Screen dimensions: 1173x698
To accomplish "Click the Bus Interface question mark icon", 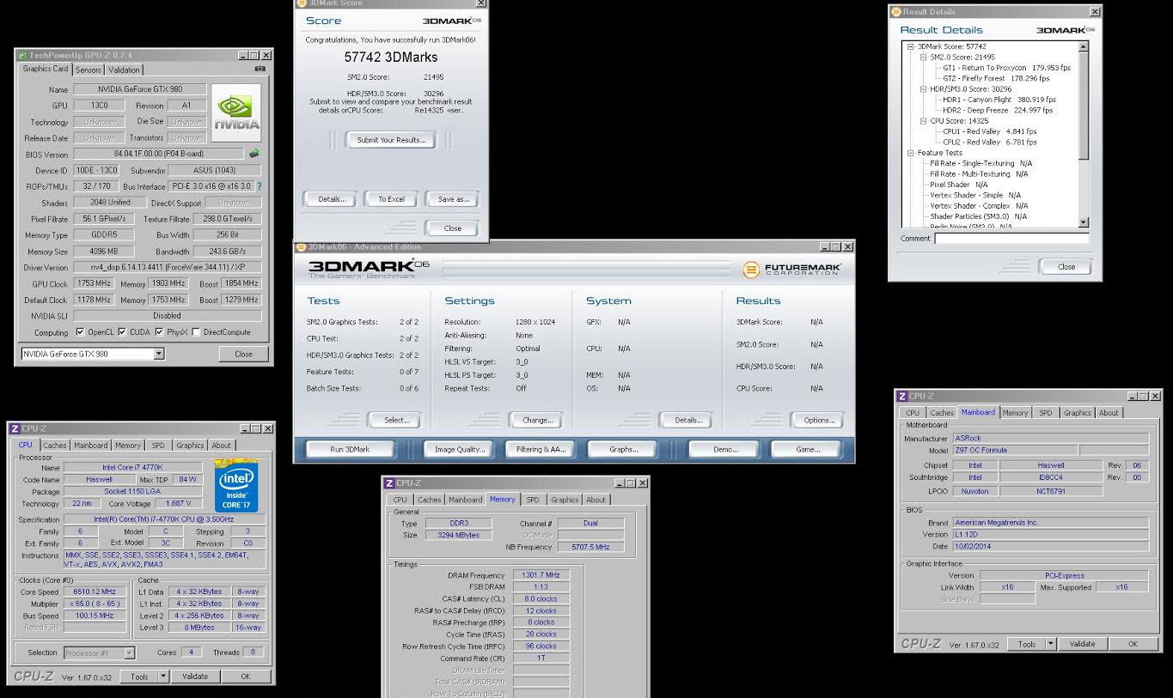I will point(259,186).
